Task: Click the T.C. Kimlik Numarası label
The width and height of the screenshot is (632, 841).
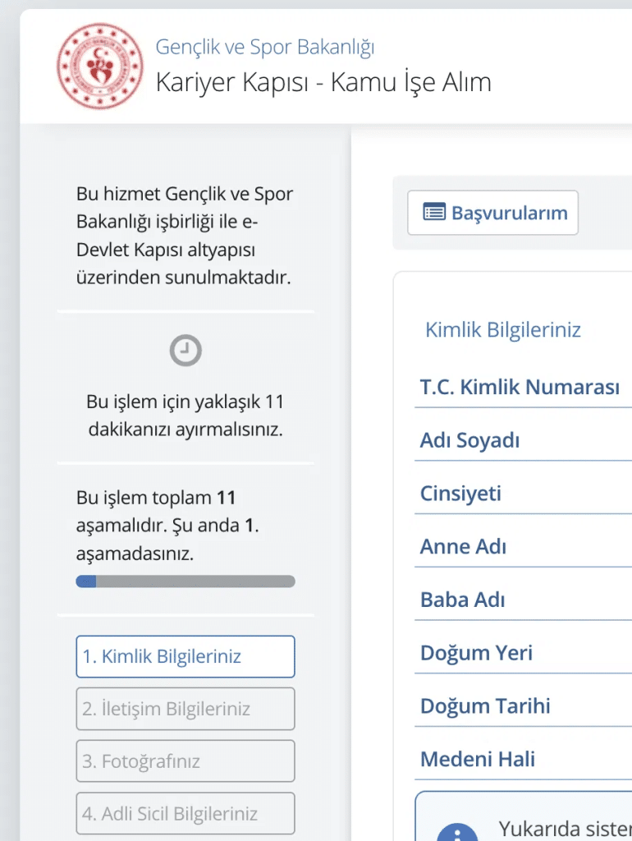Action: click(520, 387)
